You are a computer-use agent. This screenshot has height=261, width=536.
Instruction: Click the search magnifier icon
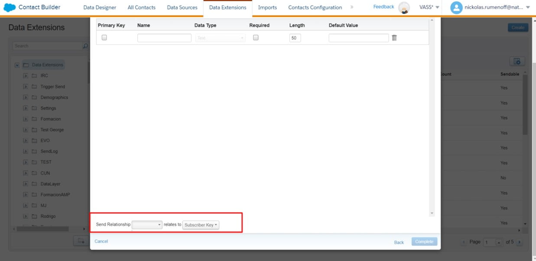click(85, 46)
